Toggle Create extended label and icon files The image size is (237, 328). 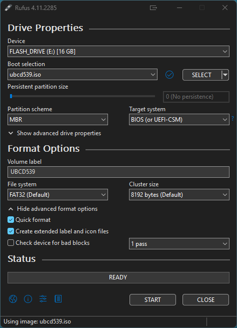(x=10, y=231)
